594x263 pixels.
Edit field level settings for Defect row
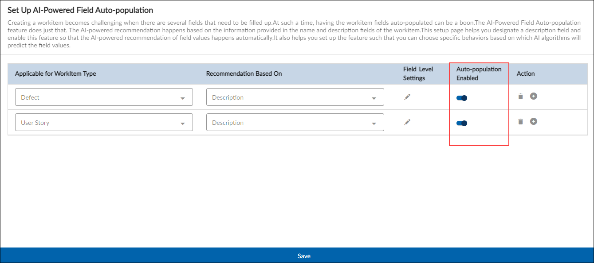point(407,97)
